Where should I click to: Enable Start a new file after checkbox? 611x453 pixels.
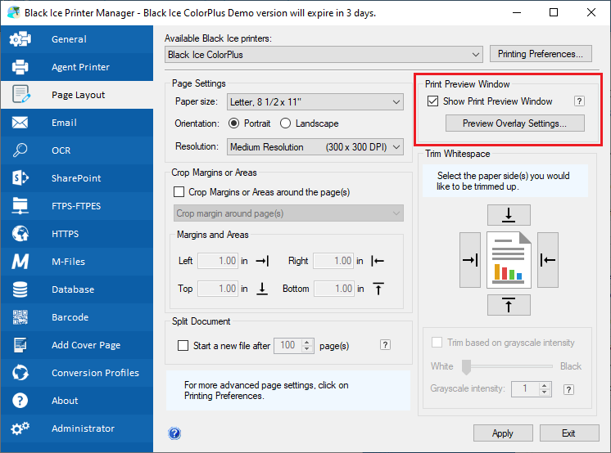(183, 346)
